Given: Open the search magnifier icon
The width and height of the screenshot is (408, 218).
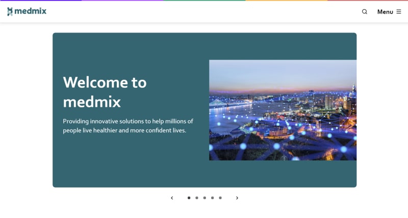Looking at the screenshot, I should [365, 12].
